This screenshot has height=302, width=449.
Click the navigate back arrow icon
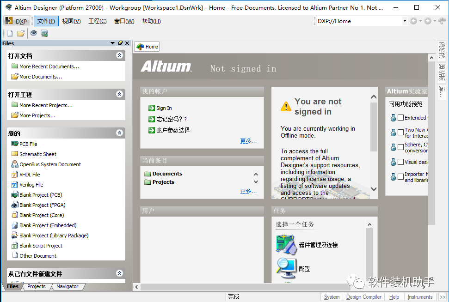413,21
